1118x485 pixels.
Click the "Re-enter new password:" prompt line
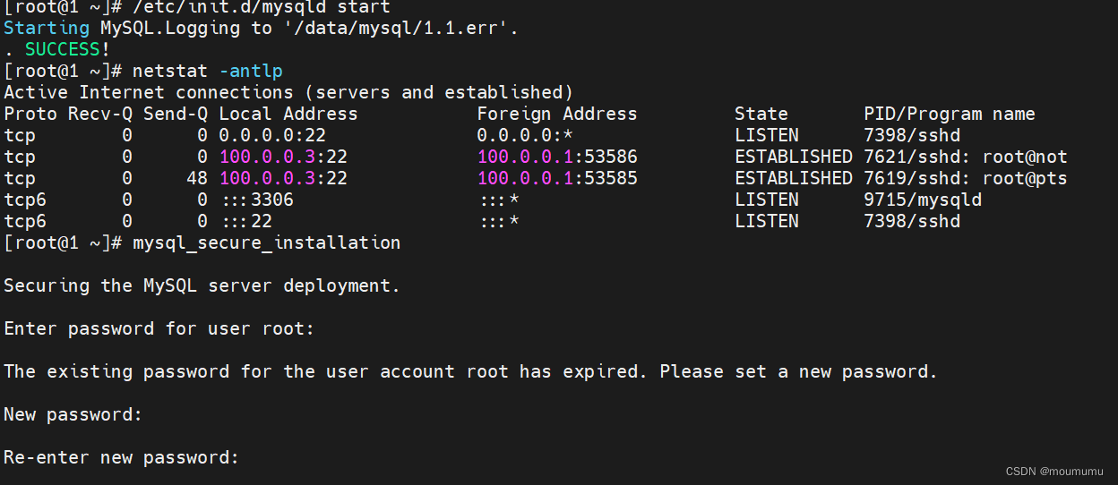(122, 457)
